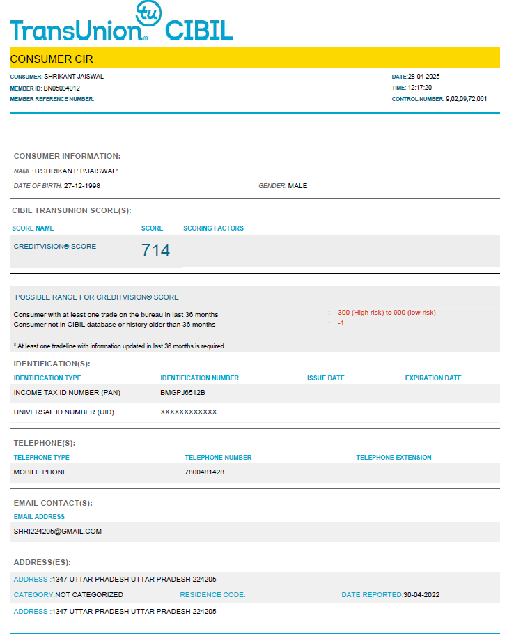Click the EMAIL ADDRESS column header

40,517
